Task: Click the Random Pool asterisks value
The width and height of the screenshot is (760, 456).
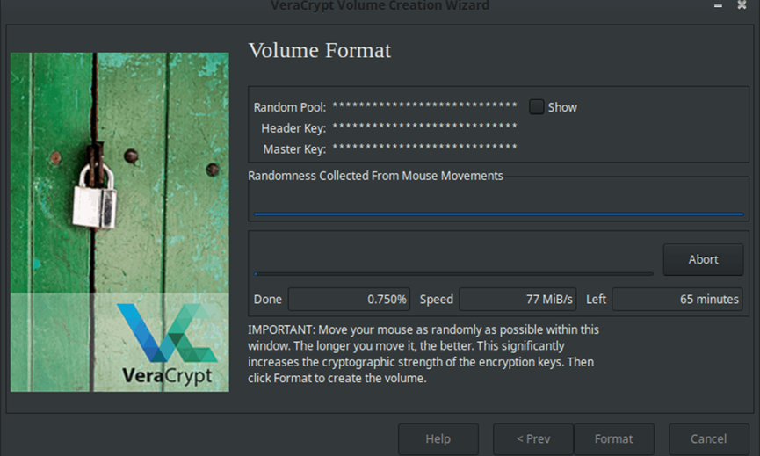Action: point(424,105)
